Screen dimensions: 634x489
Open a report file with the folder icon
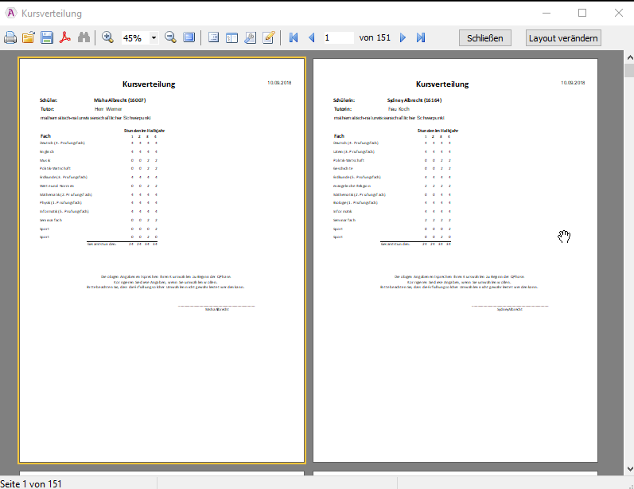(x=29, y=37)
